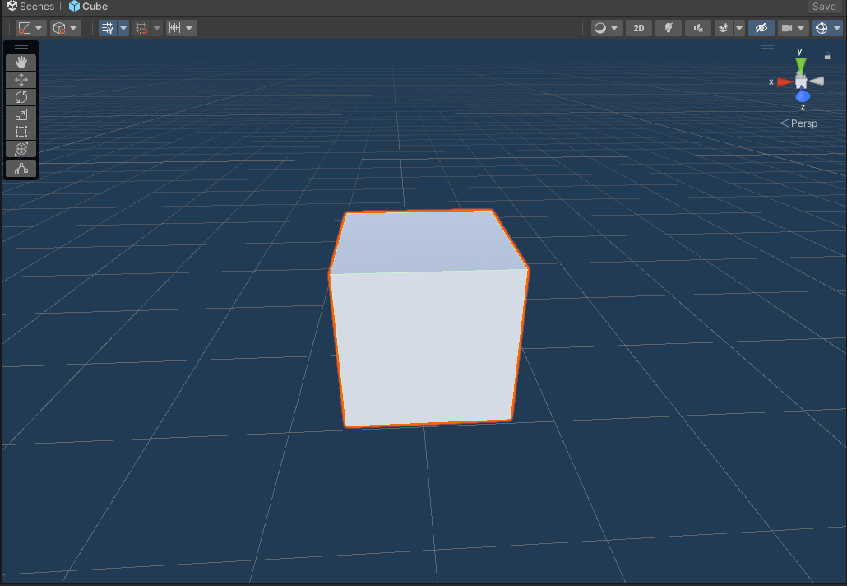Screen dimensions: 847x586
Task: Toggle grid snapping
Action: pyautogui.click(x=141, y=28)
